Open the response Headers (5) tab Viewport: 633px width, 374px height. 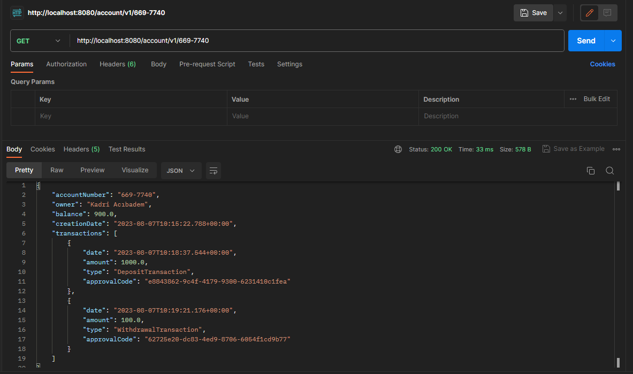click(81, 149)
